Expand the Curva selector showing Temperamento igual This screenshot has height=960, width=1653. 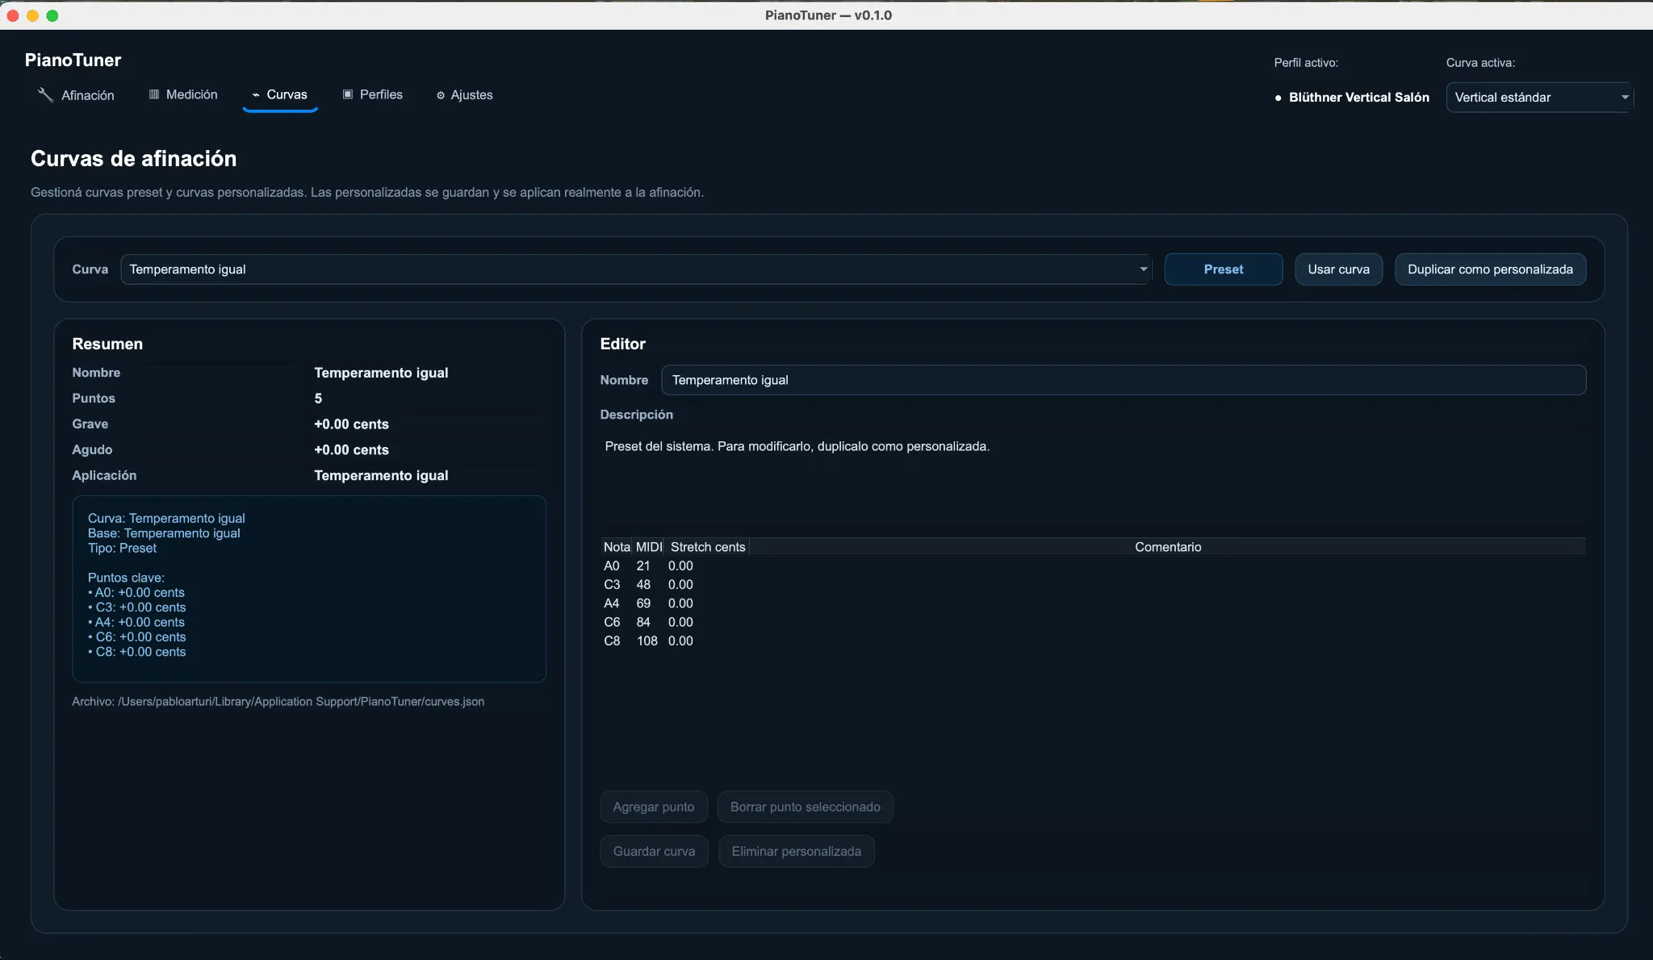click(636, 269)
